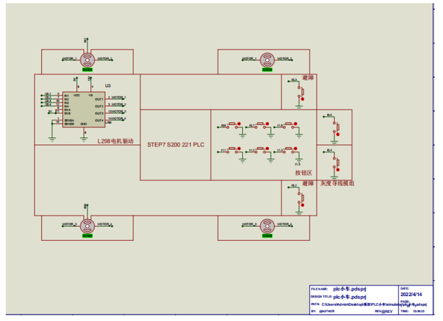Image resolution: width=443 pixels, height=321 pixels.
Task: Select the lower-right DC motor symbol
Action: click(267, 226)
